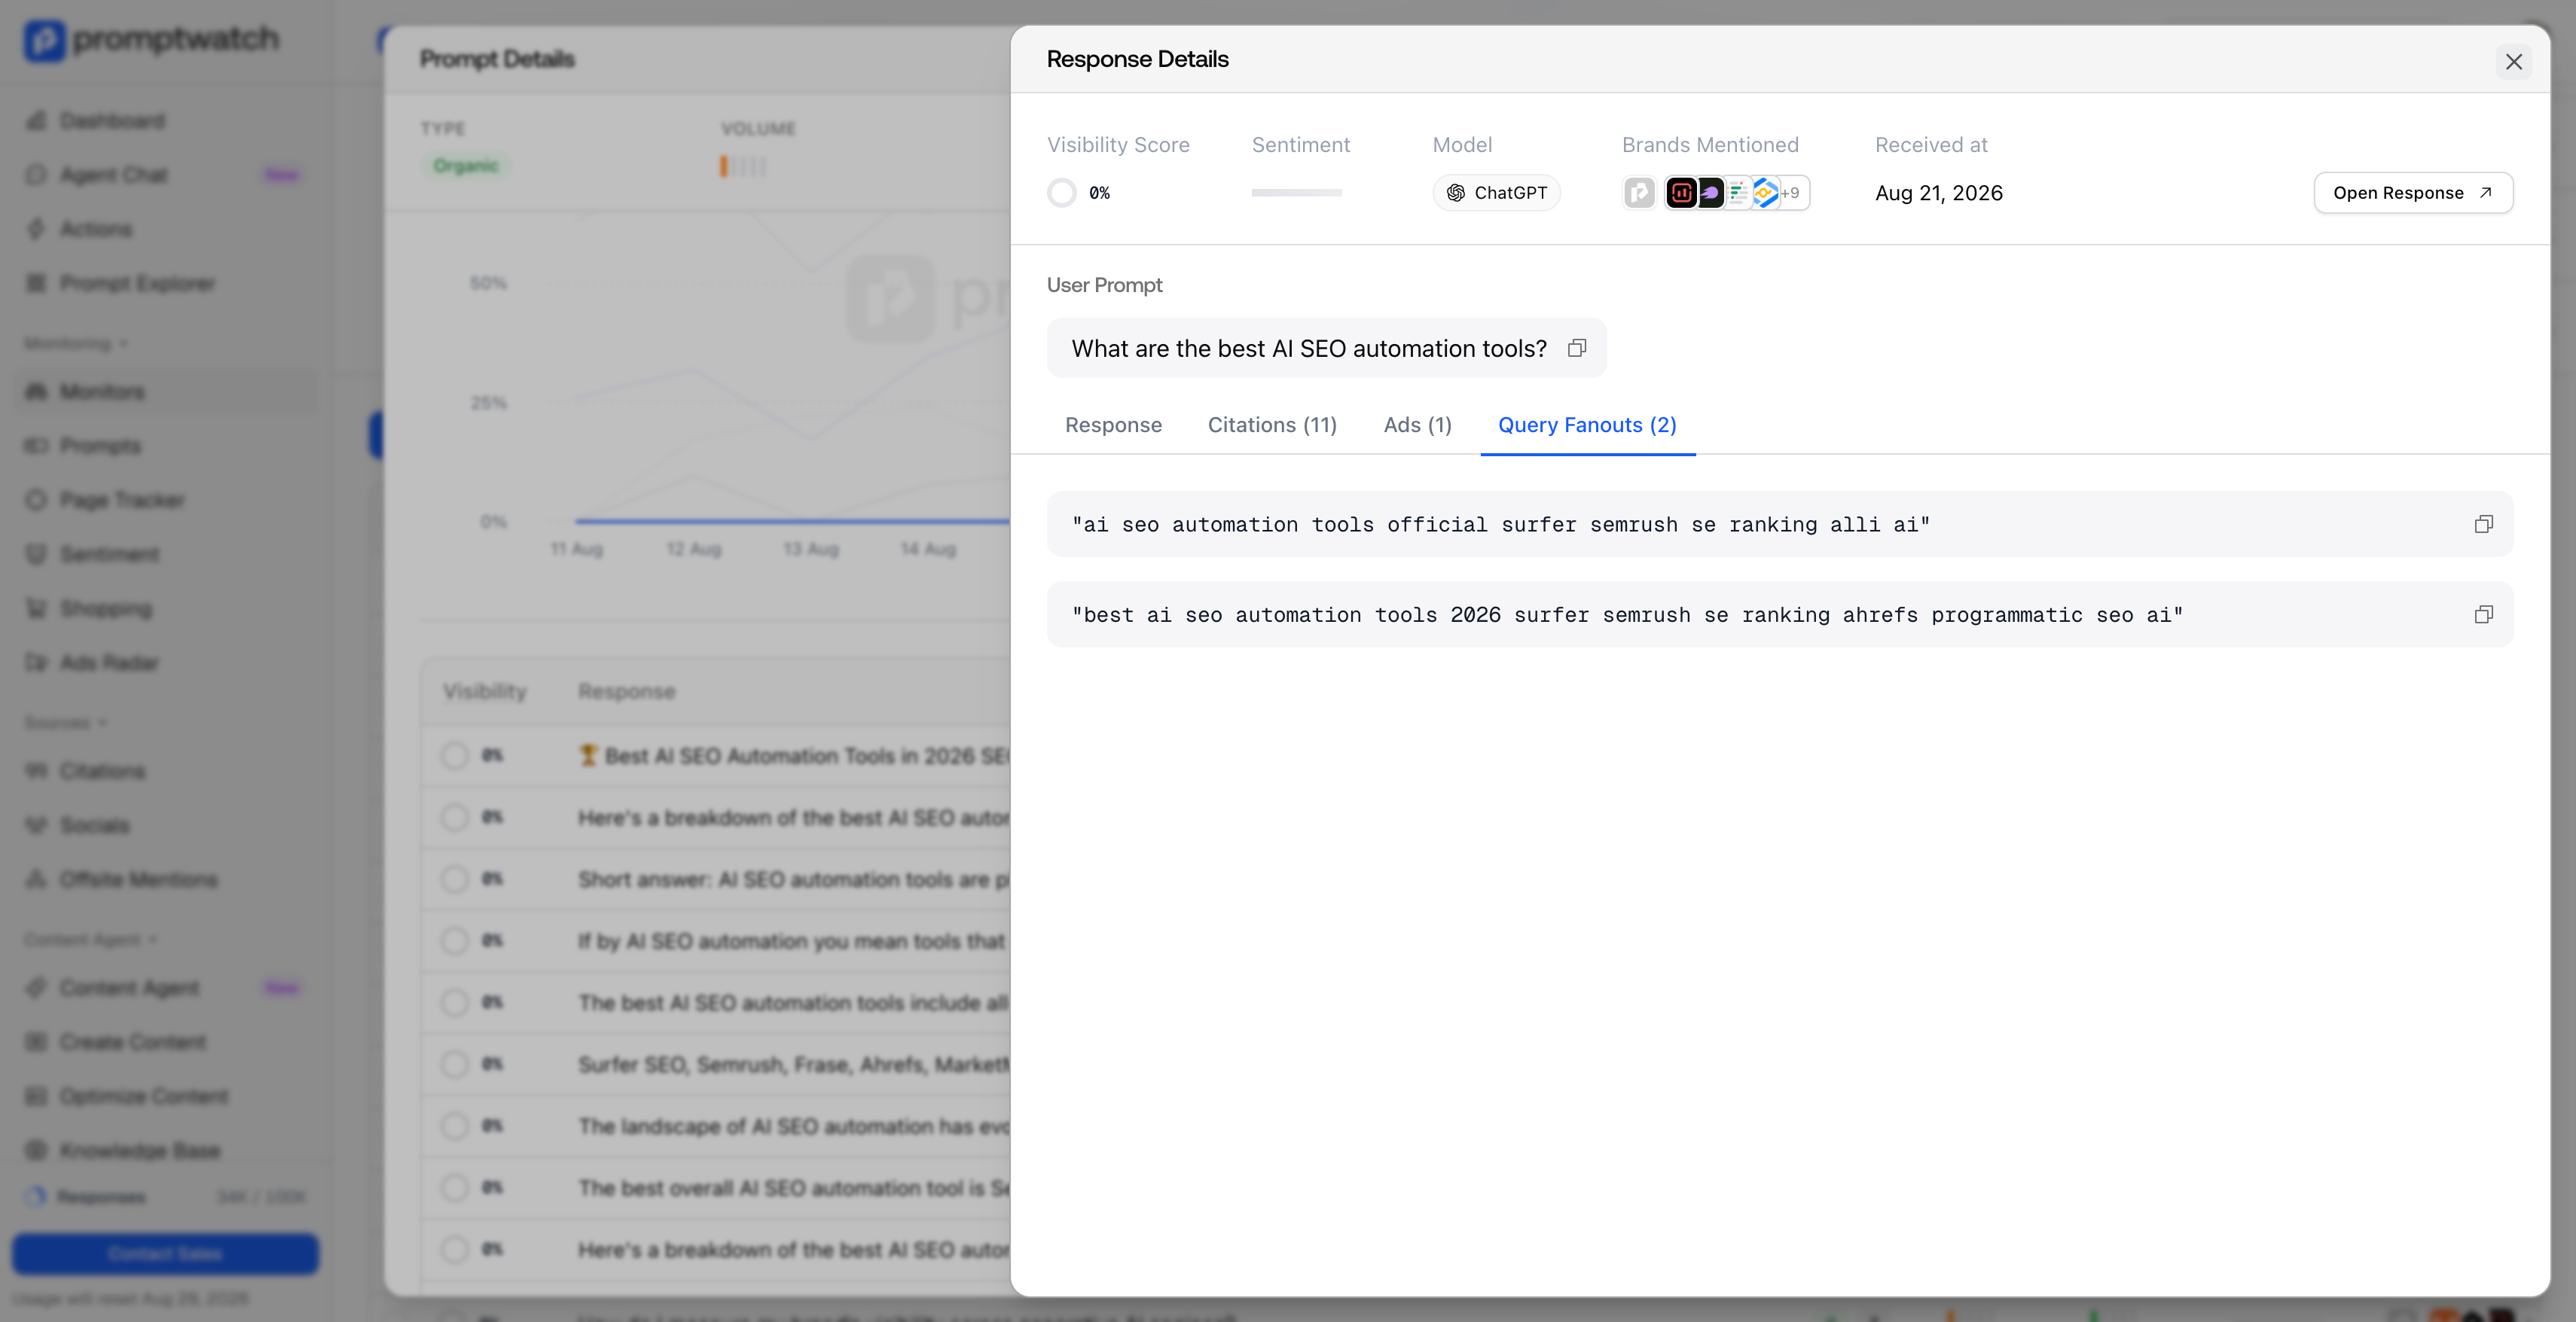The image size is (2576, 1322).
Task: Open the "The landscape of AI SEO automation" row
Action: tap(716, 1126)
